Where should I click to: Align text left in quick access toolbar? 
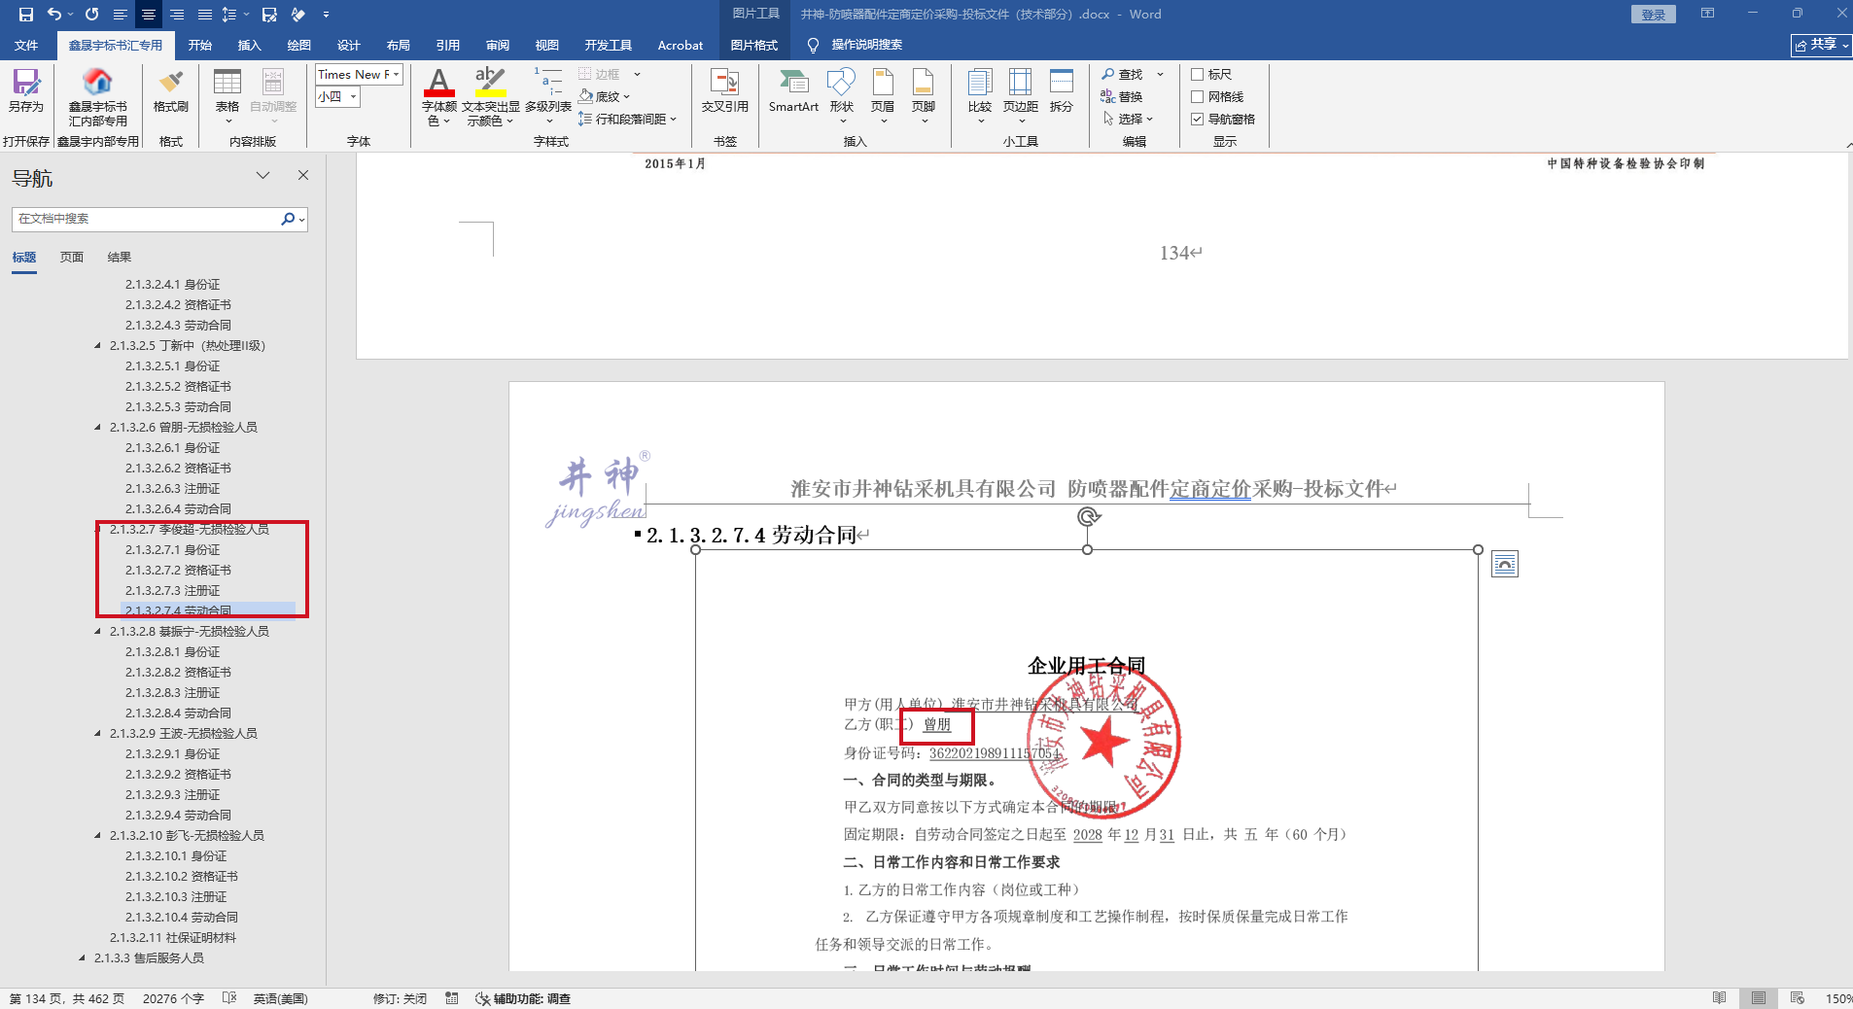coord(121,15)
